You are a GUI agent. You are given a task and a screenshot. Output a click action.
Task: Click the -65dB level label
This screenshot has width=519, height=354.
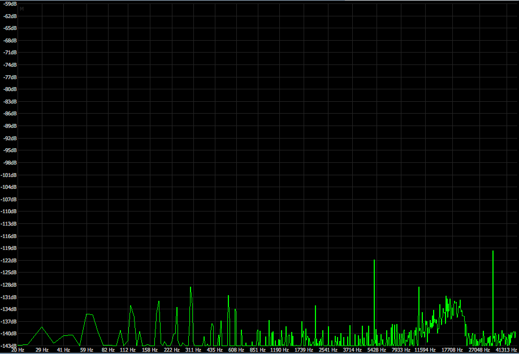point(10,28)
